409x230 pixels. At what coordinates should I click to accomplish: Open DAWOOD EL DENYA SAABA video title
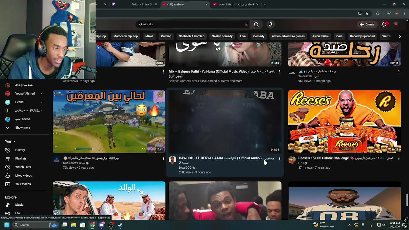click(226, 160)
